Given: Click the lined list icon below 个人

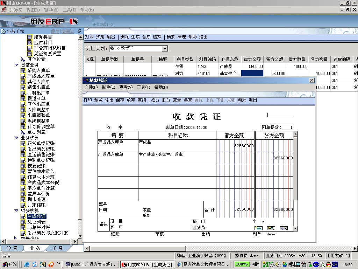Looking at the screenshot, I should pos(258,228).
